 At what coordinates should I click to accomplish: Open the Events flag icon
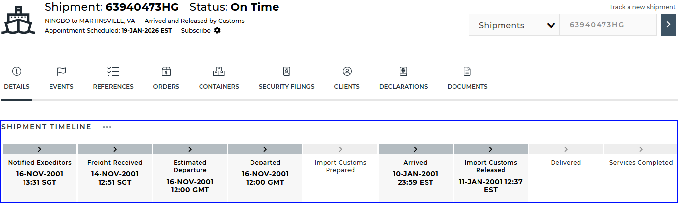(x=61, y=72)
